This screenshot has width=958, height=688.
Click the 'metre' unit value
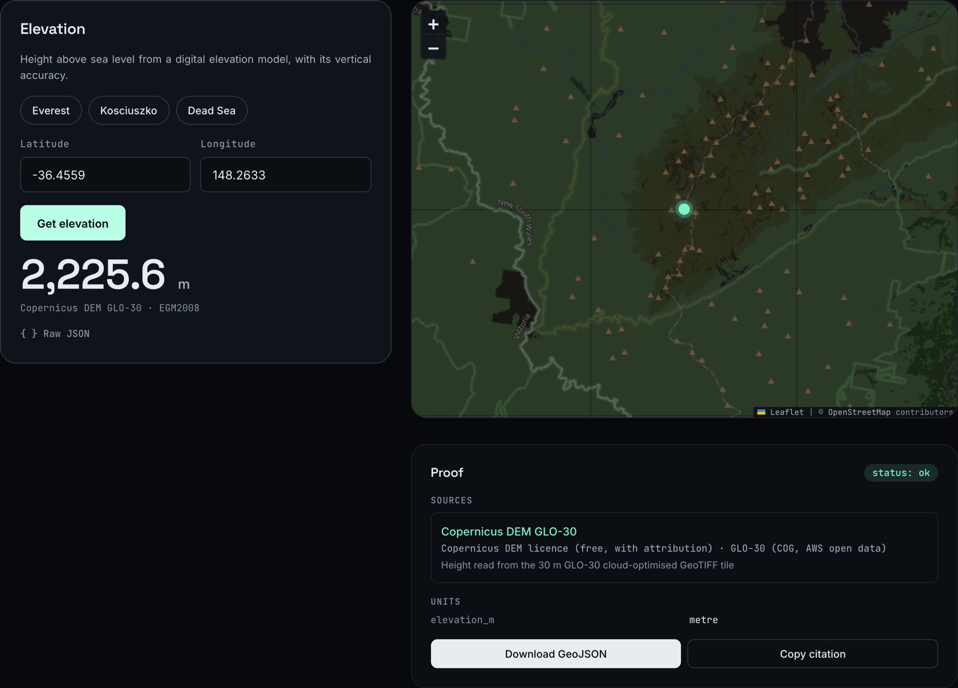(x=704, y=620)
